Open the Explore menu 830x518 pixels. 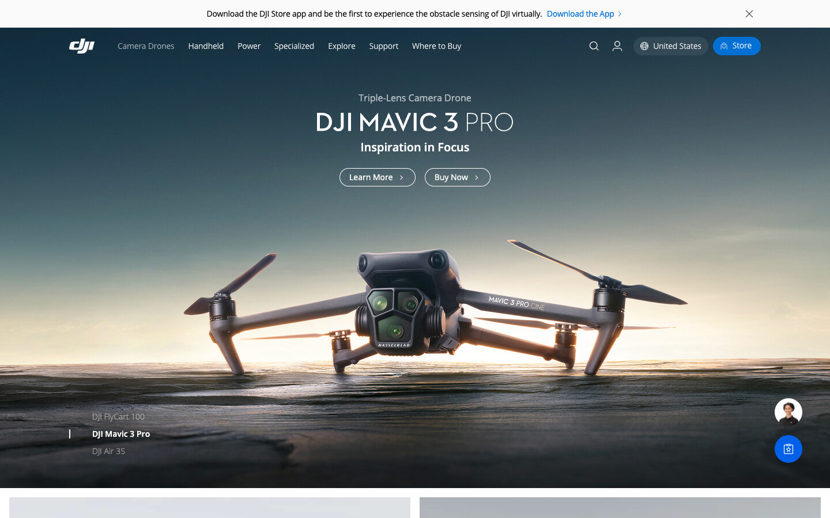point(342,46)
